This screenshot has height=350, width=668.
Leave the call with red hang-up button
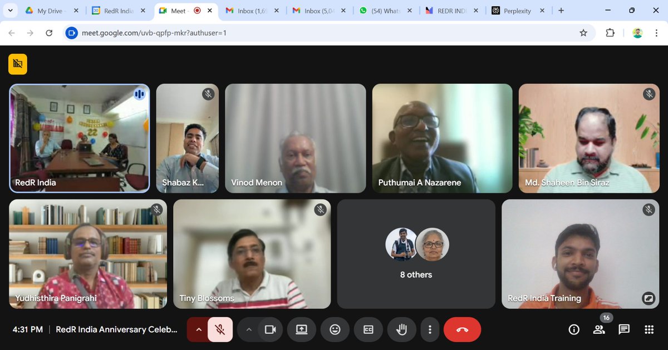(462, 329)
